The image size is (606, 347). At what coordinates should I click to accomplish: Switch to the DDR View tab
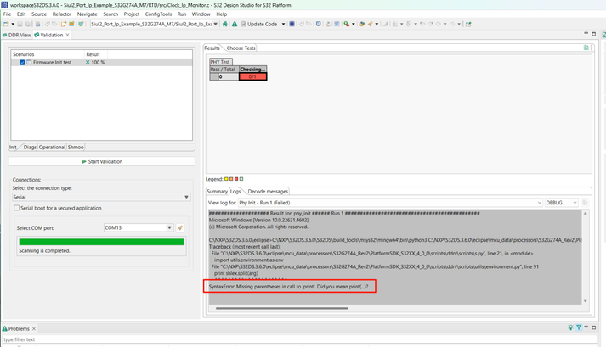click(17, 35)
